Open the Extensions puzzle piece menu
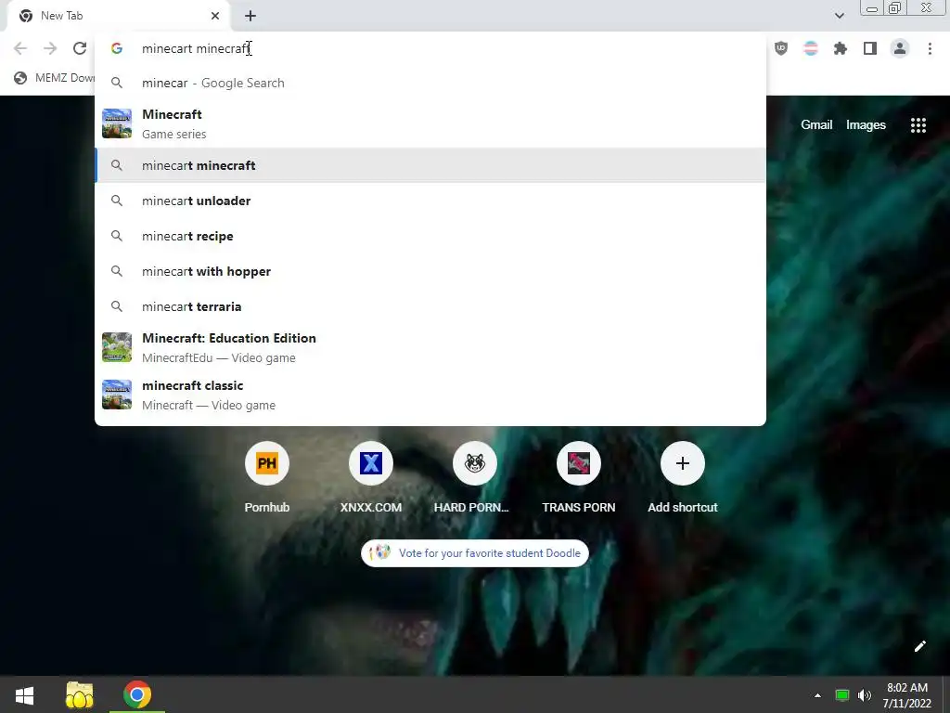Viewport: 950px width, 713px height. (x=841, y=48)
